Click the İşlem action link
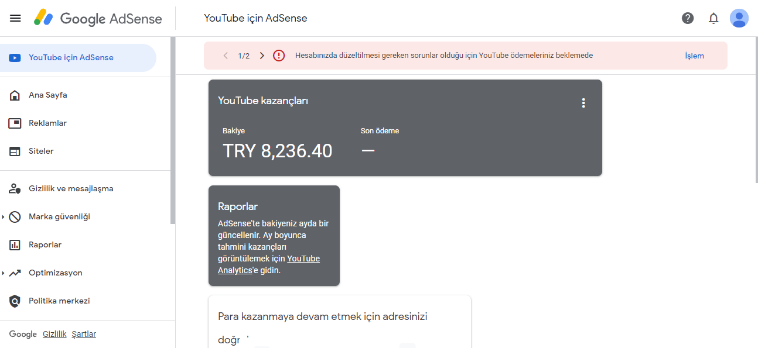 (x=694, y=56)
